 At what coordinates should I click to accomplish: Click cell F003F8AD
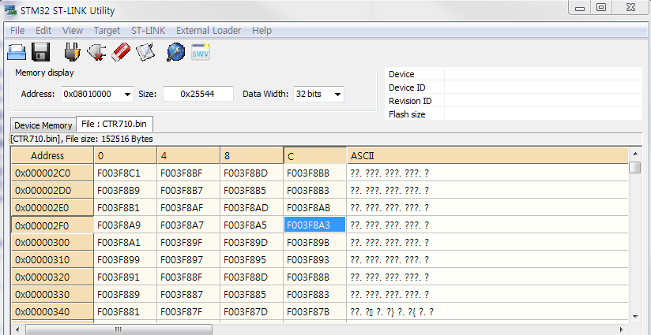point(252,208)
